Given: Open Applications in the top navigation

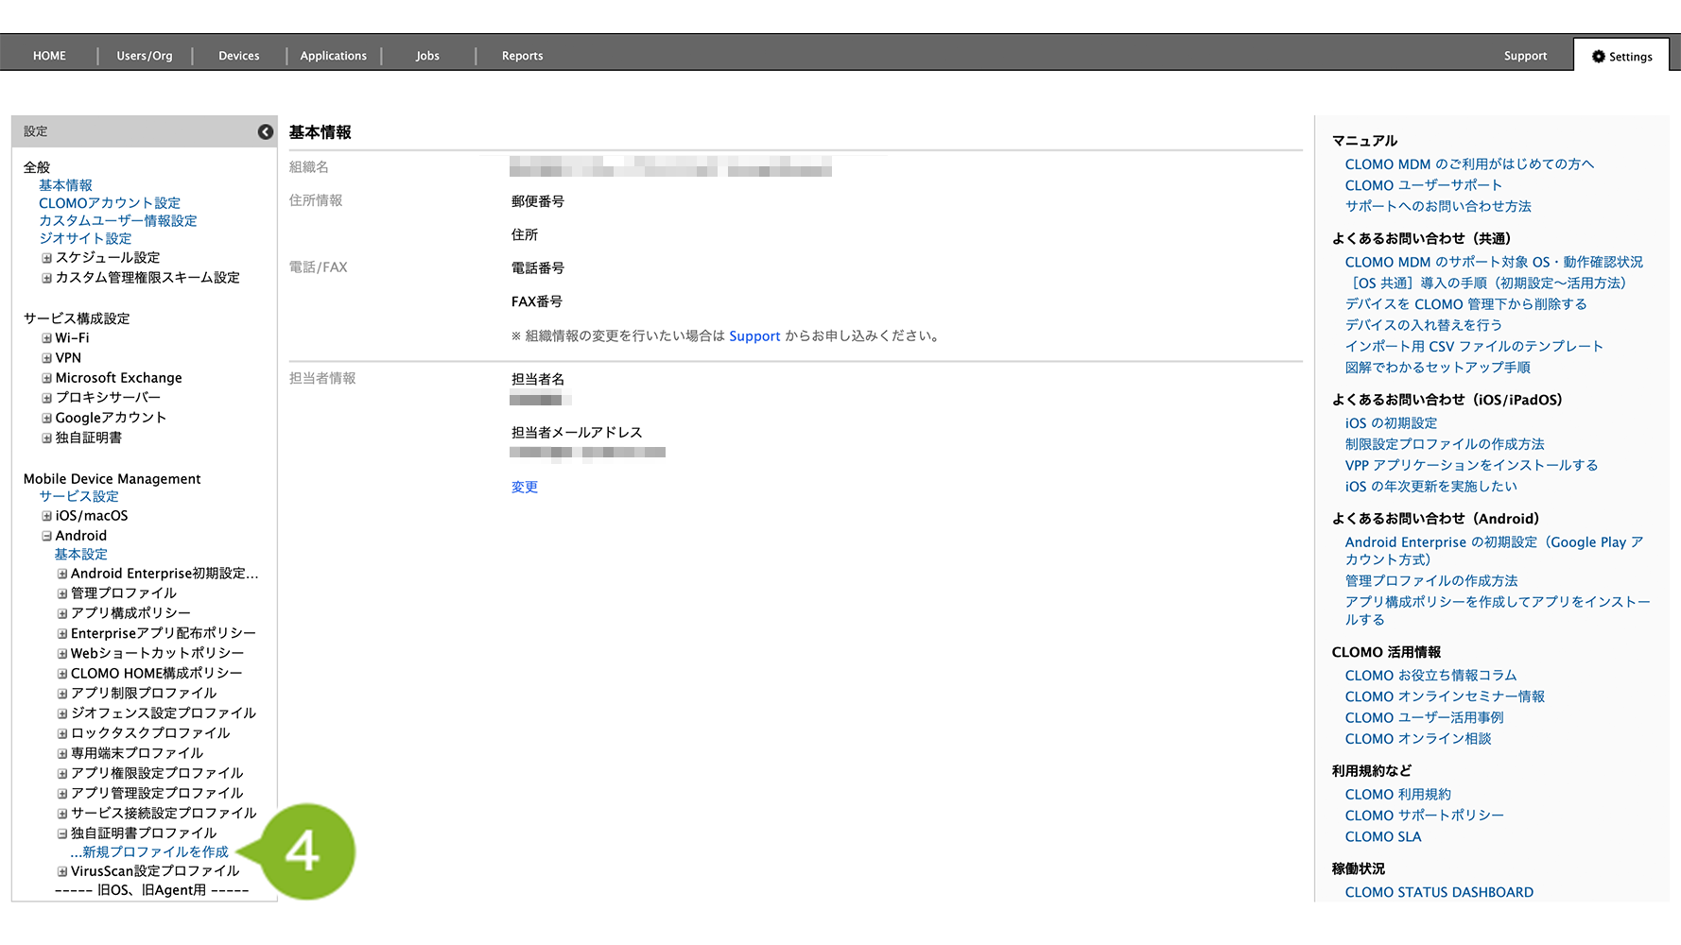Looking at the screenshot, I should 333,56.
